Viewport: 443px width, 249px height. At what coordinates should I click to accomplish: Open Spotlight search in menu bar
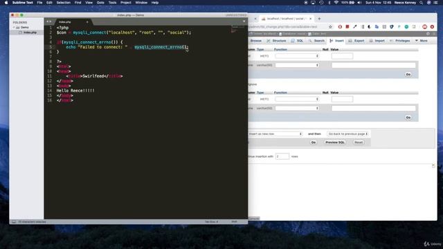[421, 3]
